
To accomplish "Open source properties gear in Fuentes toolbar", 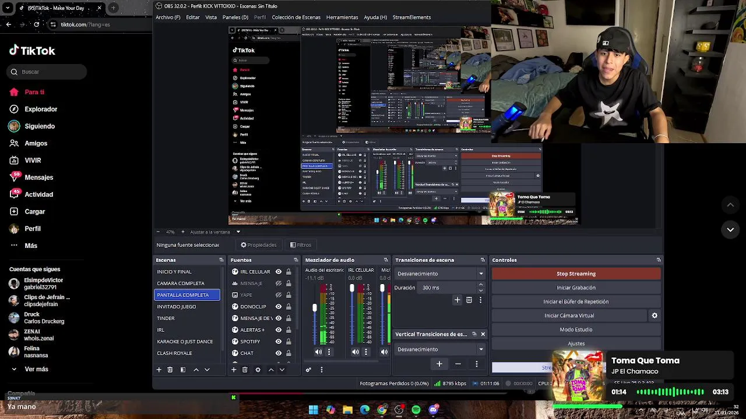I will [x=258, y=370].
